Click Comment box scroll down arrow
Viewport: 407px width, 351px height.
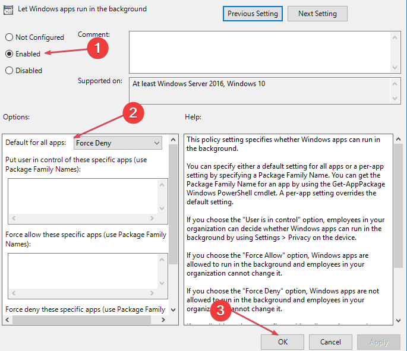pyautogui.click(x=395, y=68)
